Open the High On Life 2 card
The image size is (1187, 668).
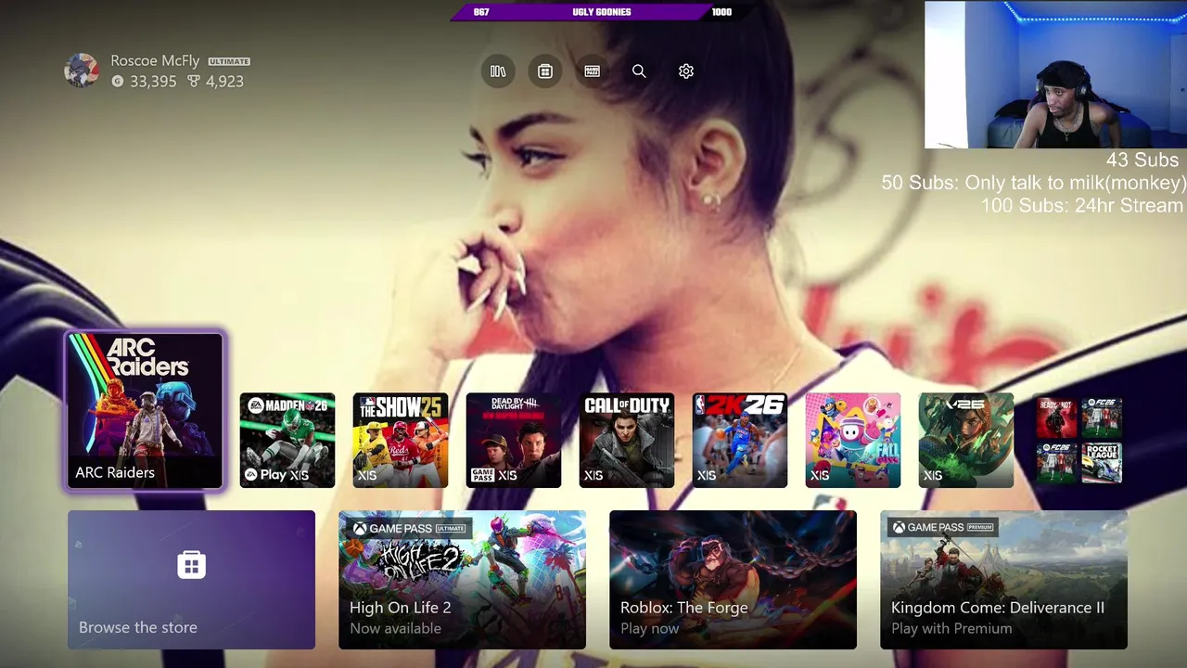(462, 580)
